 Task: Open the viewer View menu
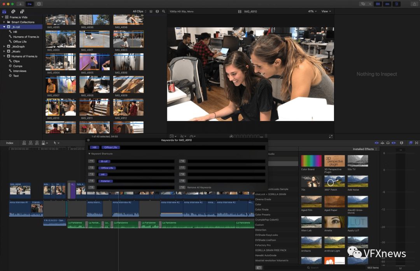[x=326, y=12]
